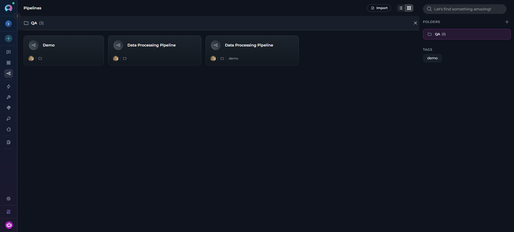The image size is (514, 232).
Task: Click the search magnifier icon
Action: (x=429, y=9)
